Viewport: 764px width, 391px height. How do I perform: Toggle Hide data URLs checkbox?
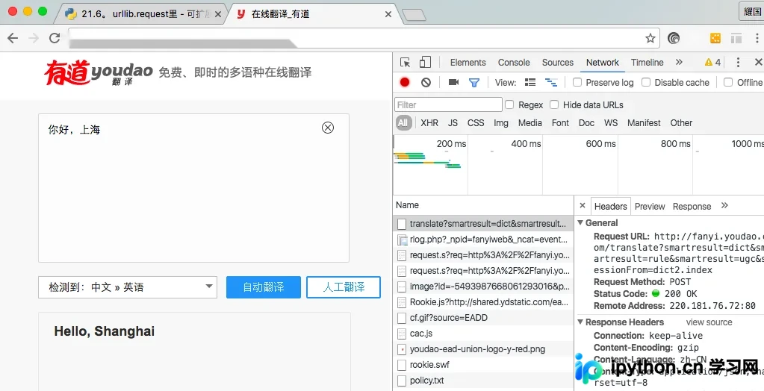pos(554,104)
